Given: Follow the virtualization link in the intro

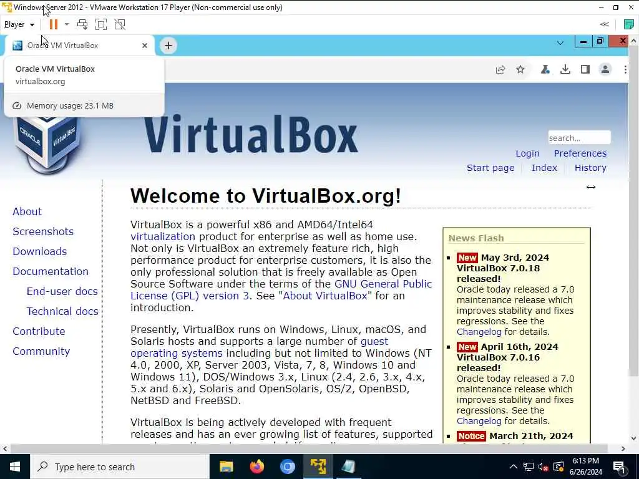Looking at the screenshot, I should click(163, 236).
